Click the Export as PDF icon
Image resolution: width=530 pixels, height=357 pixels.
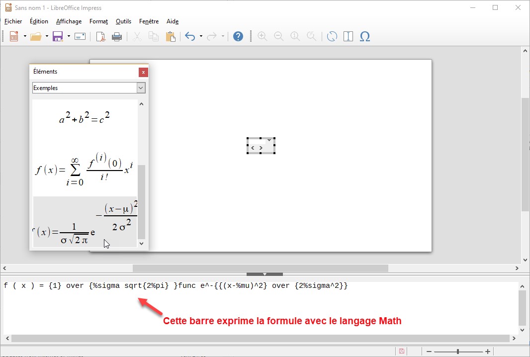pos(101,36)
